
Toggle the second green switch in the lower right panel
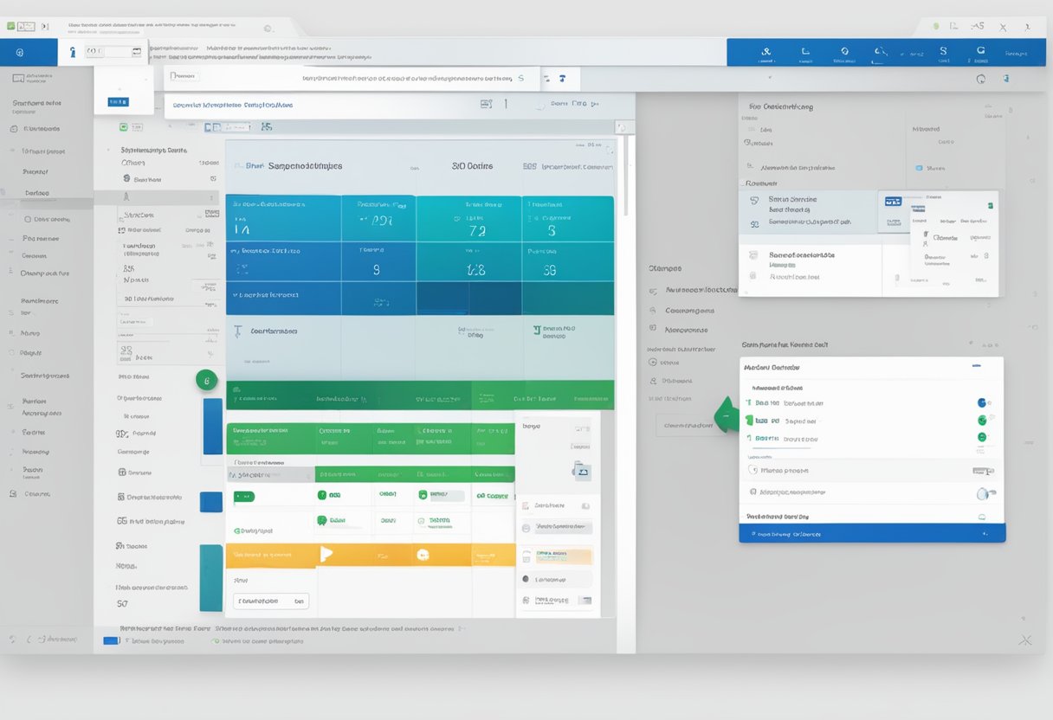tap(982, 437)
